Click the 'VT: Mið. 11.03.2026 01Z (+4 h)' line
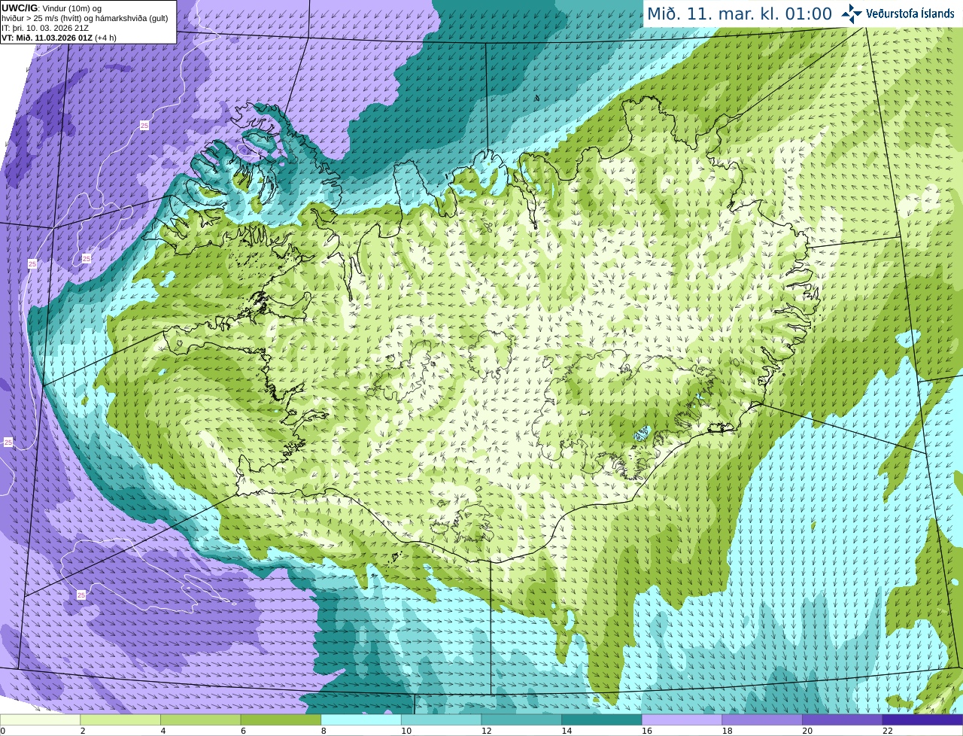The image size is (963, 736). 59,38
